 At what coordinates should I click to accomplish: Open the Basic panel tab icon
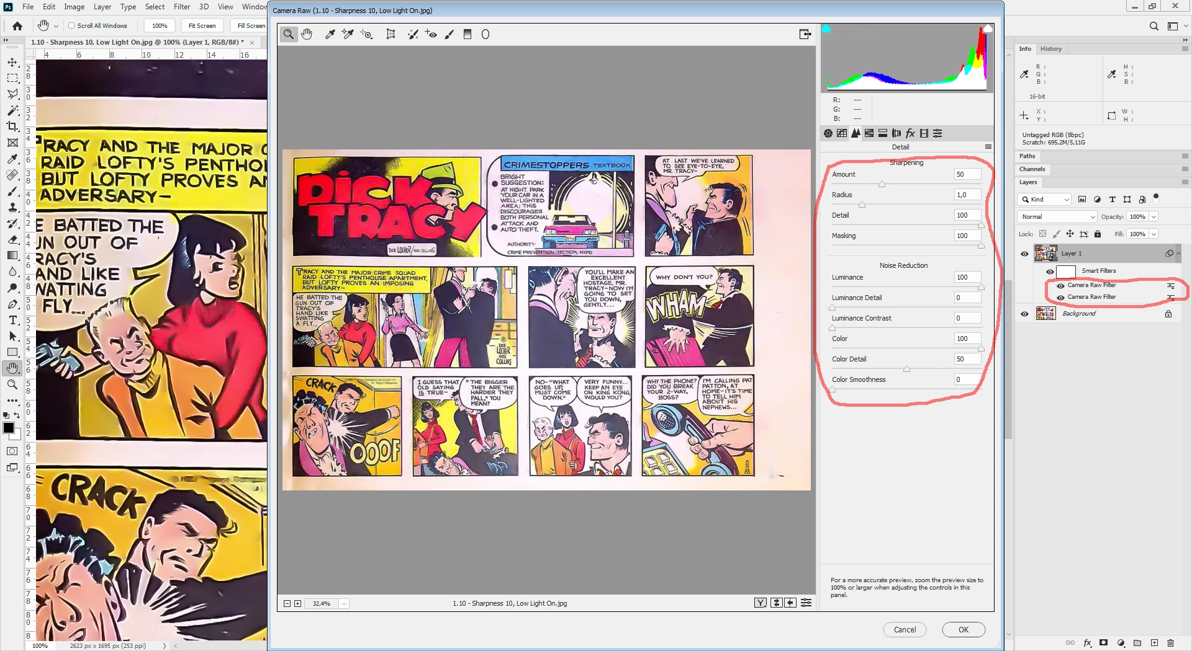coord(828,133)
